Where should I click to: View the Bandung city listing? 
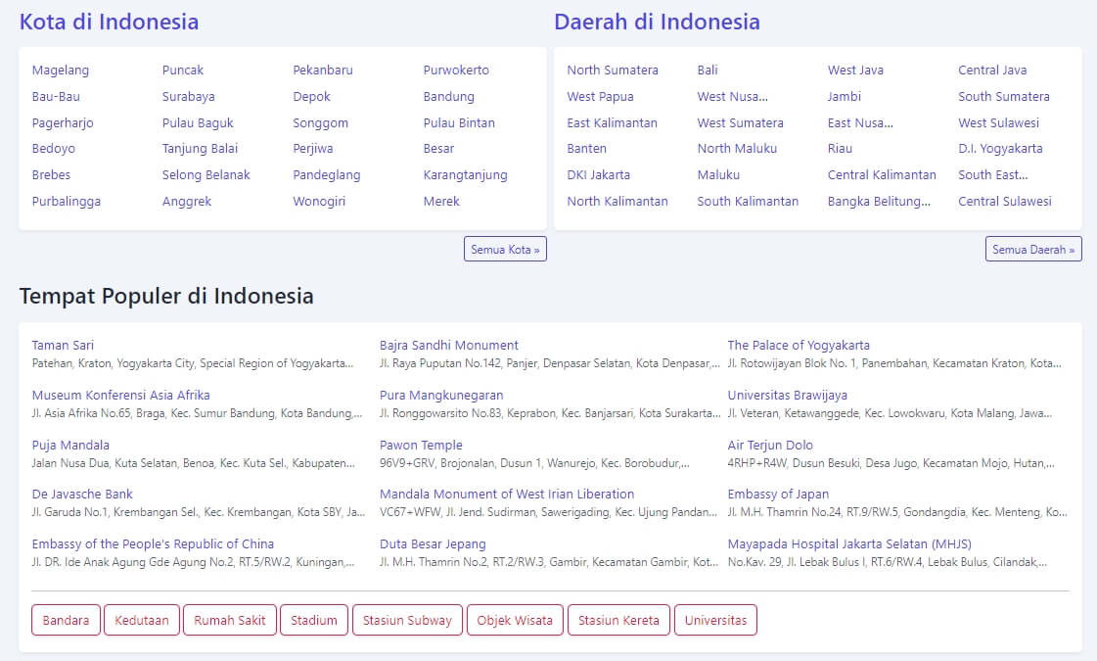click(x=448, y=96)
